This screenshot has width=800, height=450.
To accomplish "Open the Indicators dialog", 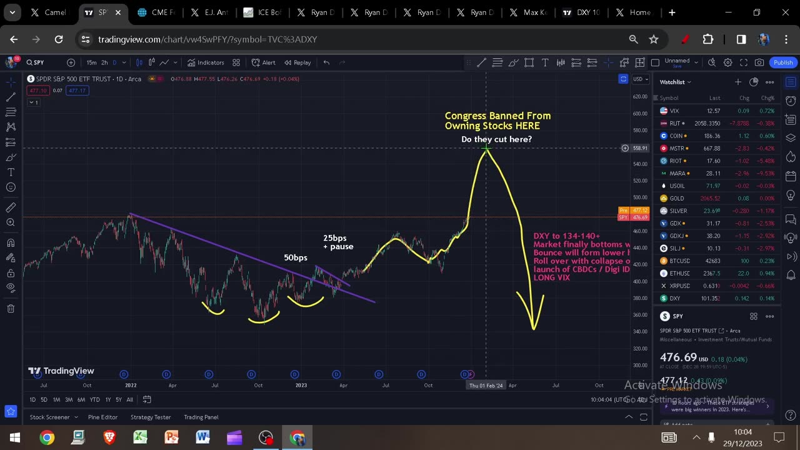I will (x=206, y=62).
